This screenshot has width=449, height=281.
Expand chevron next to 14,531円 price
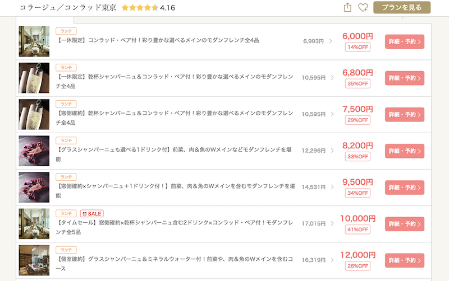(x=332, y=187)
